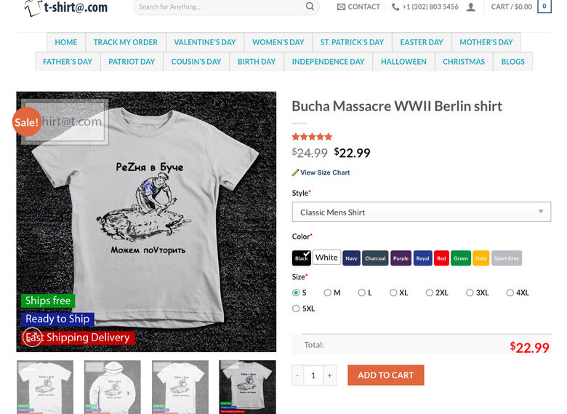The image size is (567, 414).
Task: Click the Add to Cart button
Action: [x=386, y=375]
